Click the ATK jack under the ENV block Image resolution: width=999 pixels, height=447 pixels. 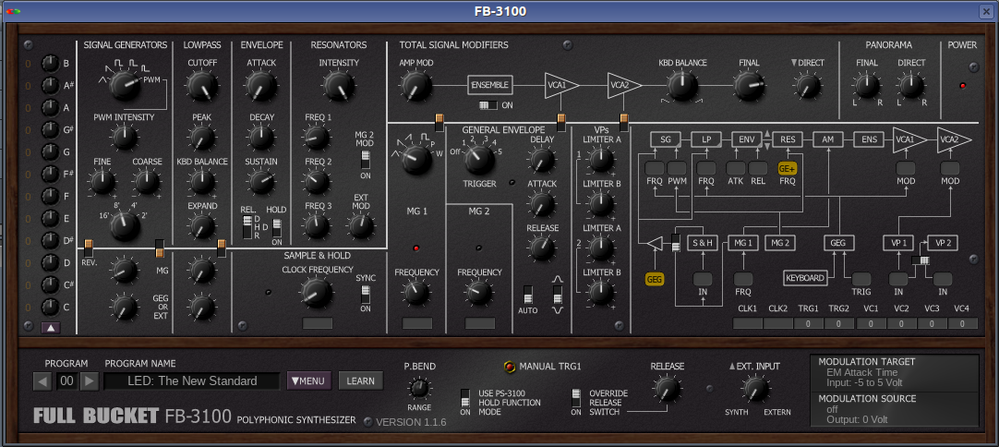(736, 168)
